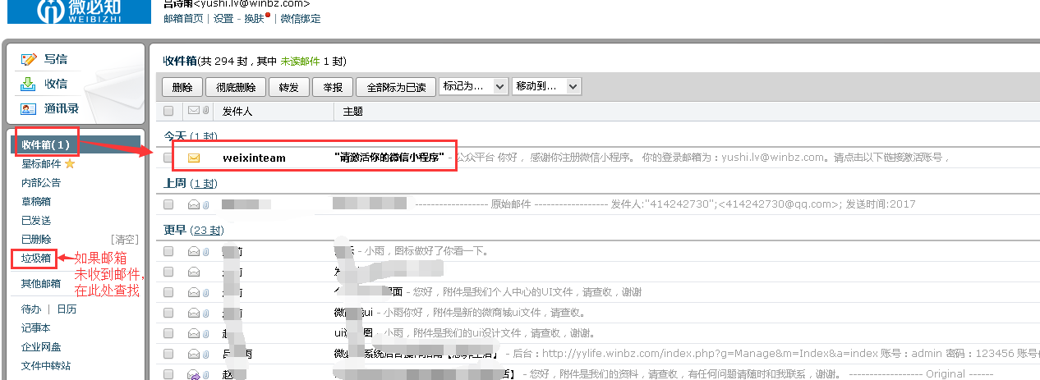Screen dimensions: 1040x380
Task: Check the weixinteam email checkbox
Action: (168, 158)
